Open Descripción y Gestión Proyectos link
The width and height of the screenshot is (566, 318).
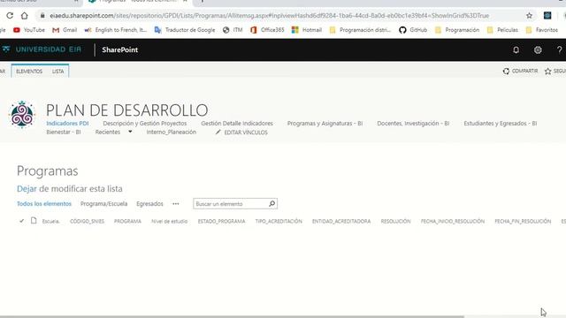[x=145, y=124]
